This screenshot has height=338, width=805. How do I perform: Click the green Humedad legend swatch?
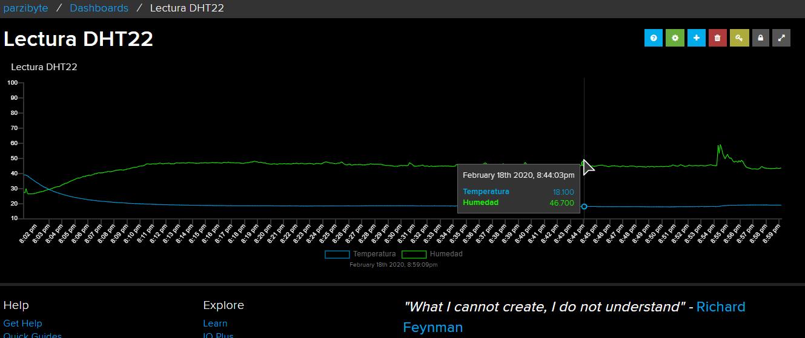[414, 255]
